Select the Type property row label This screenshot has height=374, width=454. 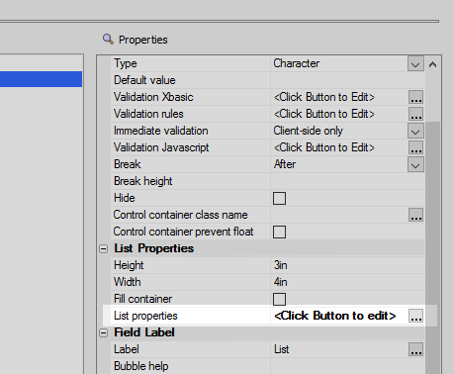click(x=126, y=63)
